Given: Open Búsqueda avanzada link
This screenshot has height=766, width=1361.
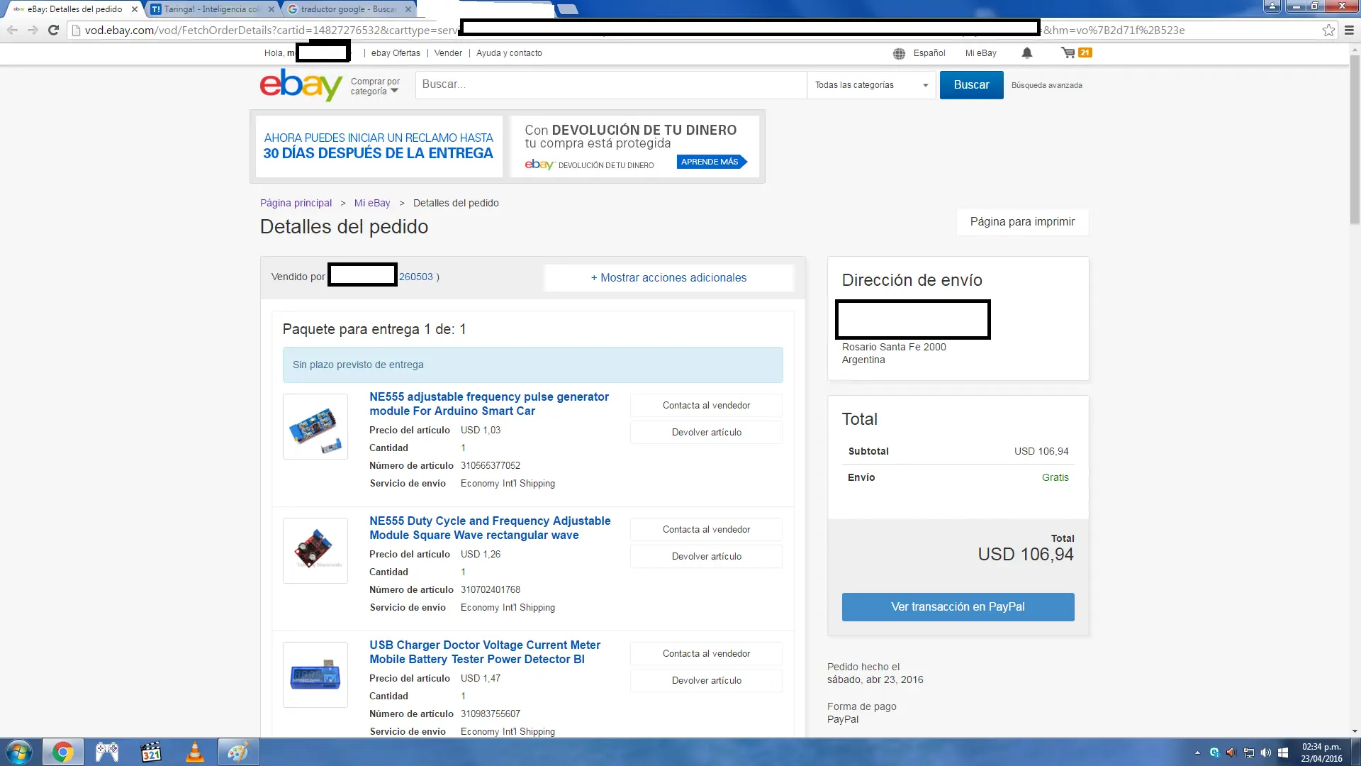Looking at the screenshot, I should point(1046,85).
